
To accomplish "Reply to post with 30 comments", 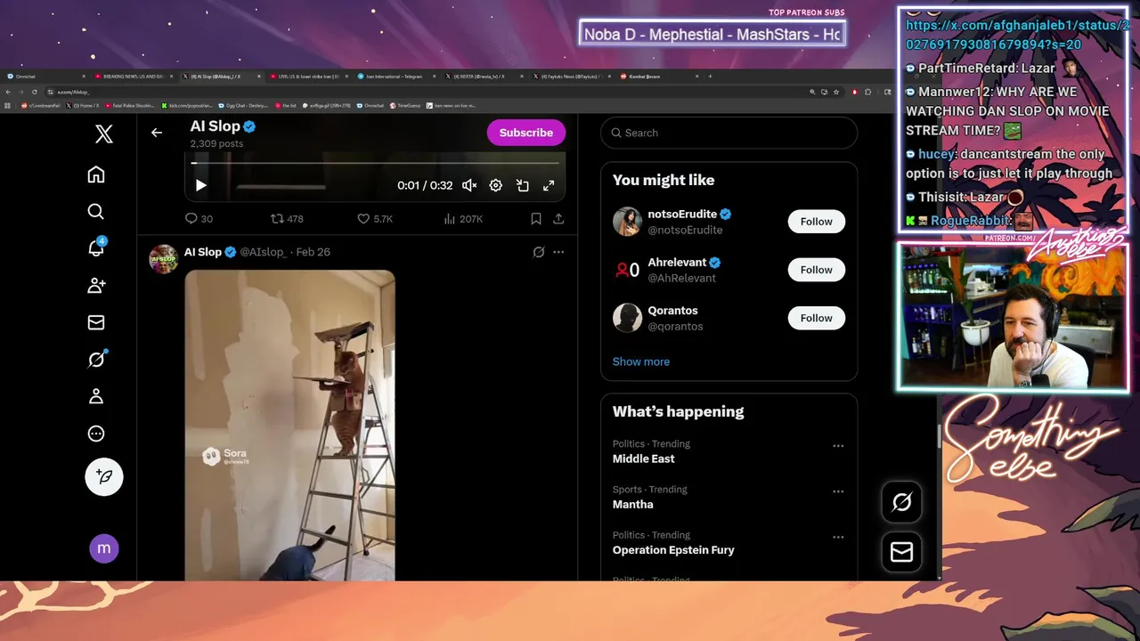I will (199, 218).
